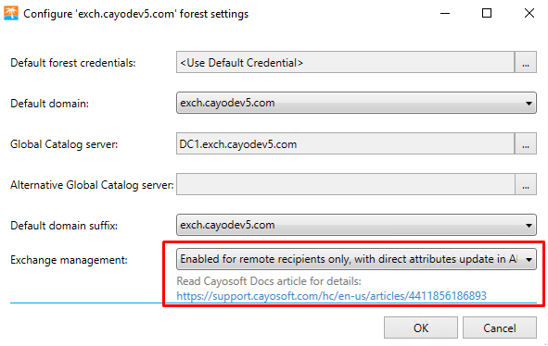Close the Configure forest settings window
548x346 pixels.
point(529,13)
